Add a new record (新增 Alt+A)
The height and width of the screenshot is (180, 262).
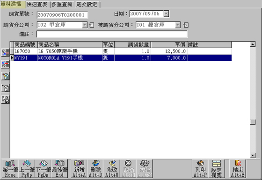tap(79, 169)
